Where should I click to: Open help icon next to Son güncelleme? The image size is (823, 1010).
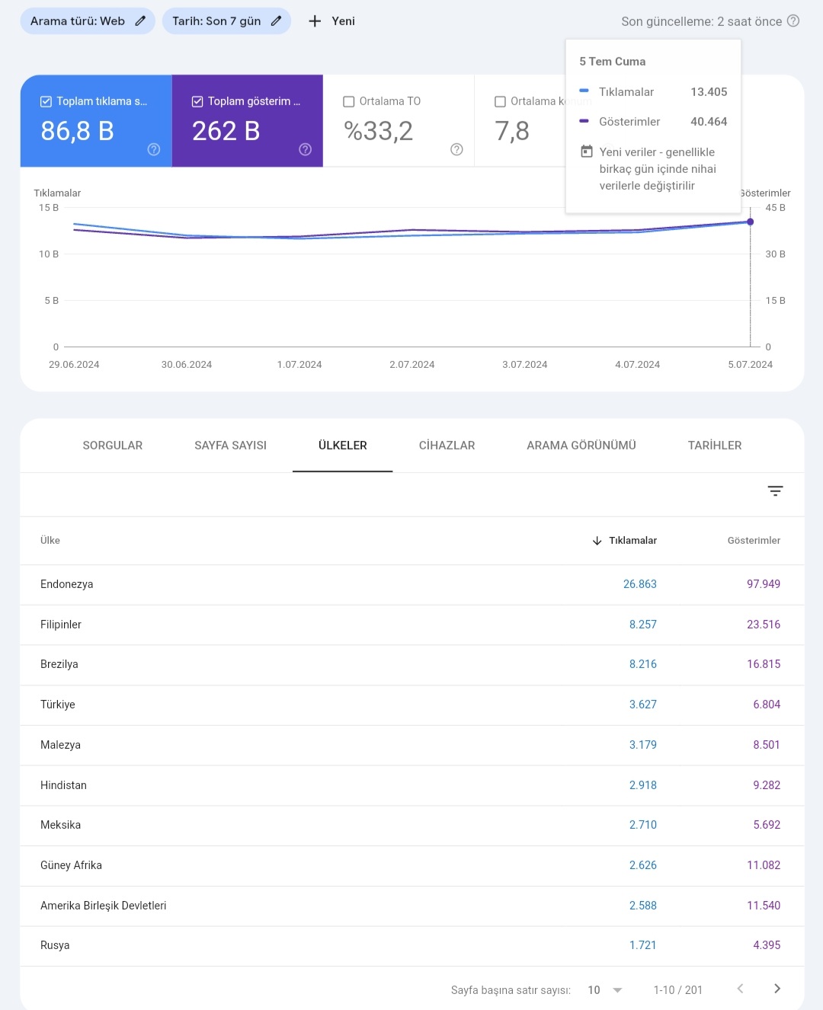(x=793, y=21)
